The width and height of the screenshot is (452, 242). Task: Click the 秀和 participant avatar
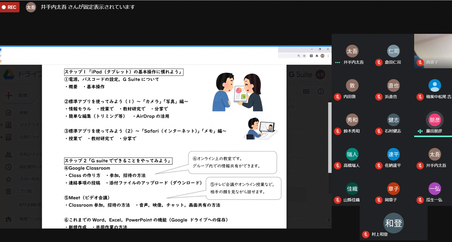point(352,120)
